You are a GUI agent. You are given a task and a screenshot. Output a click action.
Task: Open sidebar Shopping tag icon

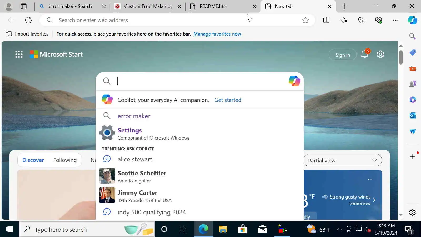tap(413, 52)
